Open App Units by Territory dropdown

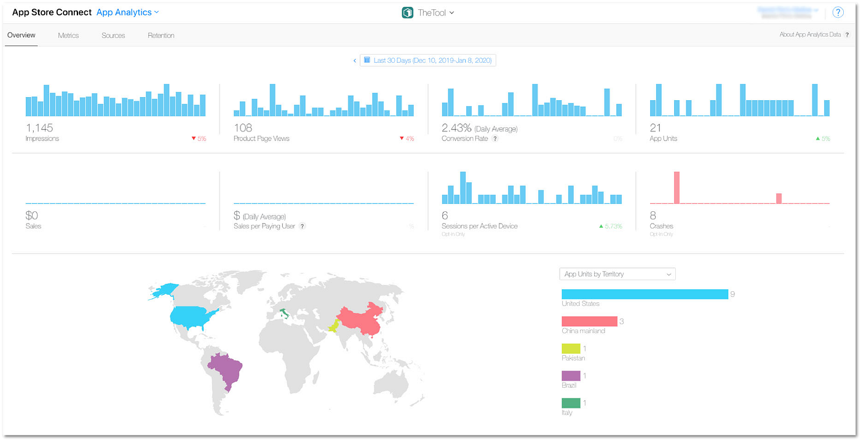[x=617, y=274]
